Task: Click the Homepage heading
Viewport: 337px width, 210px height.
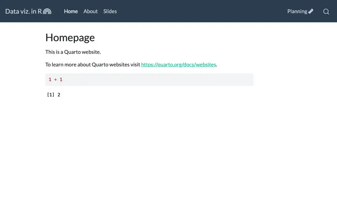Action: coord(70,38)
